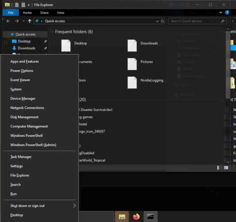Switch to the View ribbon tab

coord(60,13)
